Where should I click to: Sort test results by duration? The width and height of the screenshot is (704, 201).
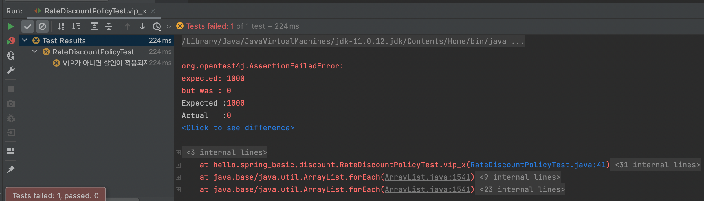coord(76,26)
